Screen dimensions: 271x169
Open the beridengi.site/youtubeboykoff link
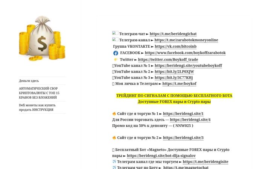[188, 65]
